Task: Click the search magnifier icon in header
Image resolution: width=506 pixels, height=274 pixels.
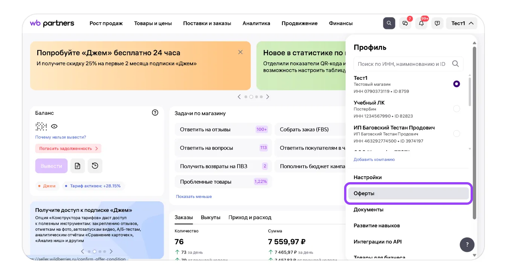Action: (x=389, y=23)
